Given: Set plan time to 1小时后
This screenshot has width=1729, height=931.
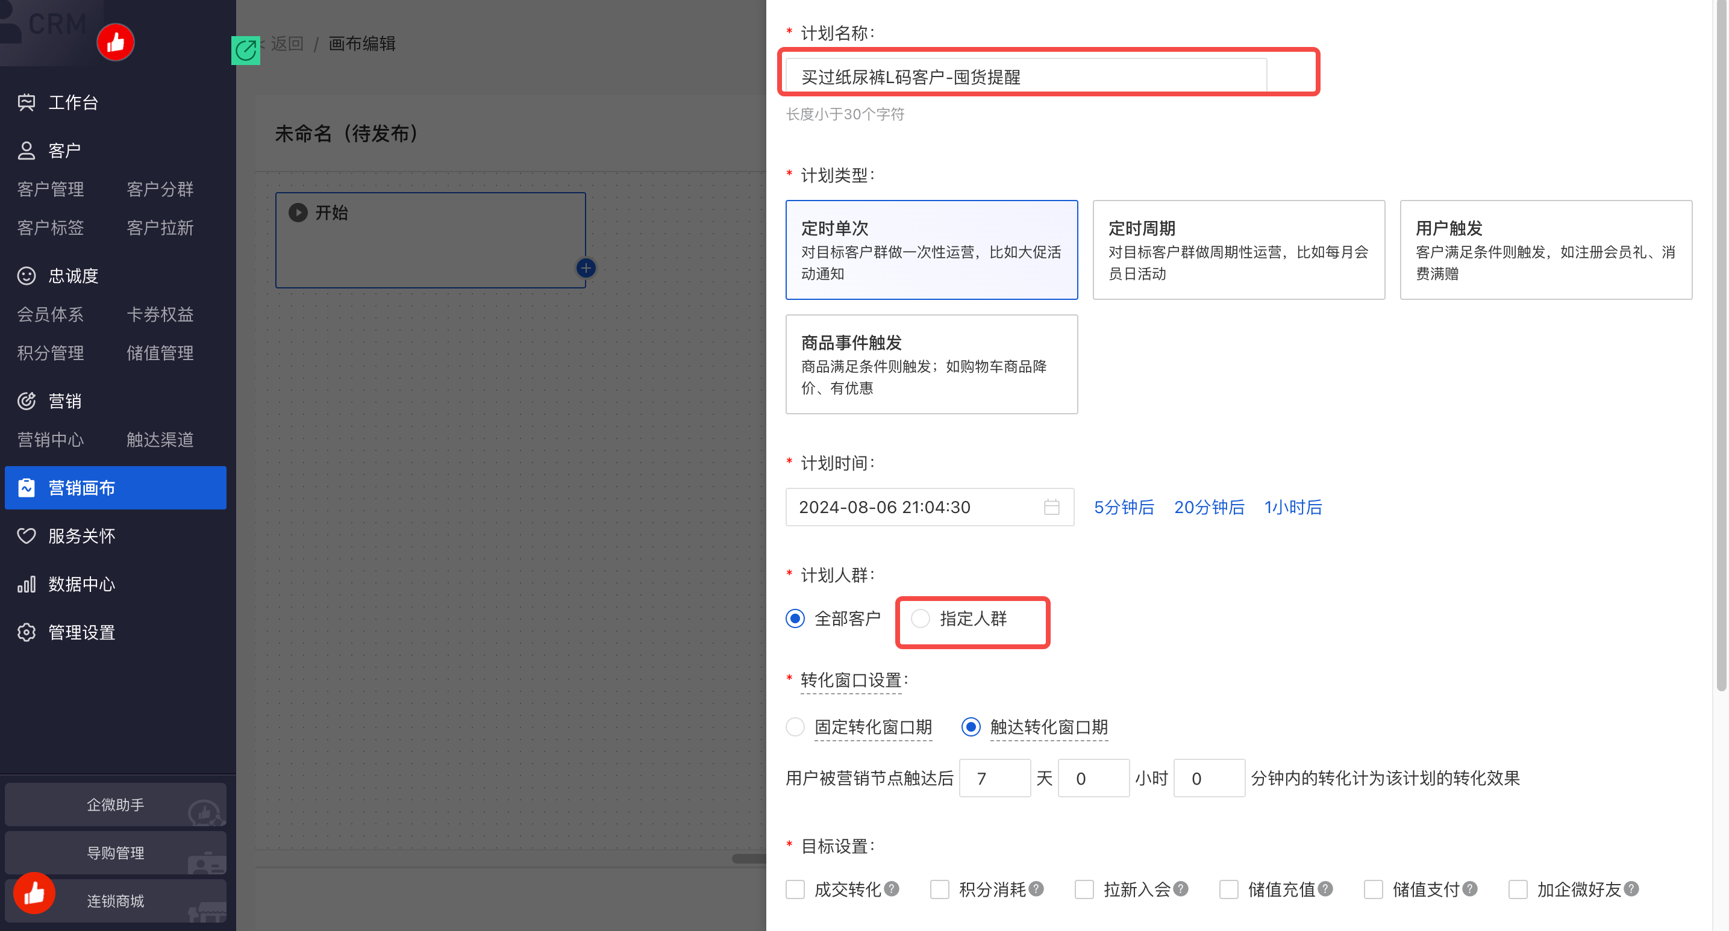Looking at the screenshot, I should [x=1293, y=507].
